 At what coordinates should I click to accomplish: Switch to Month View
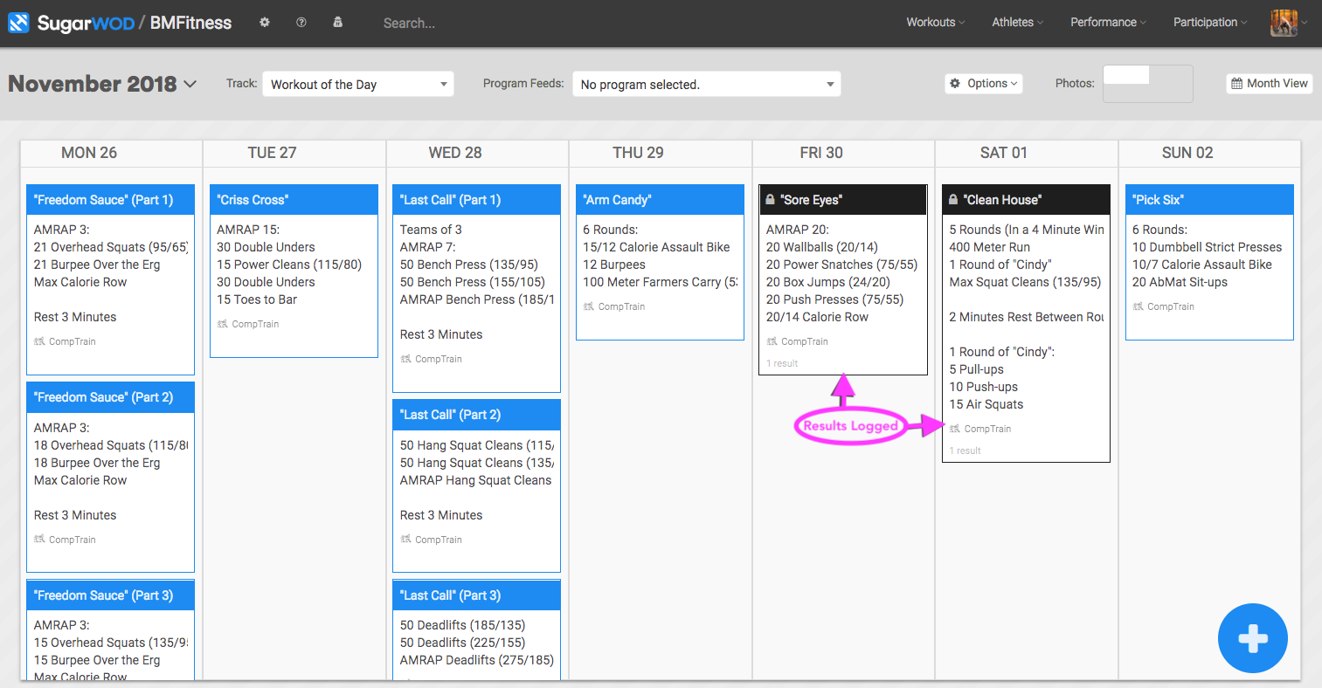[1269, 84]
